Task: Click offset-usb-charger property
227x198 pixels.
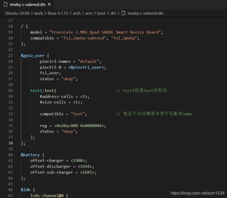Action: 52,173
